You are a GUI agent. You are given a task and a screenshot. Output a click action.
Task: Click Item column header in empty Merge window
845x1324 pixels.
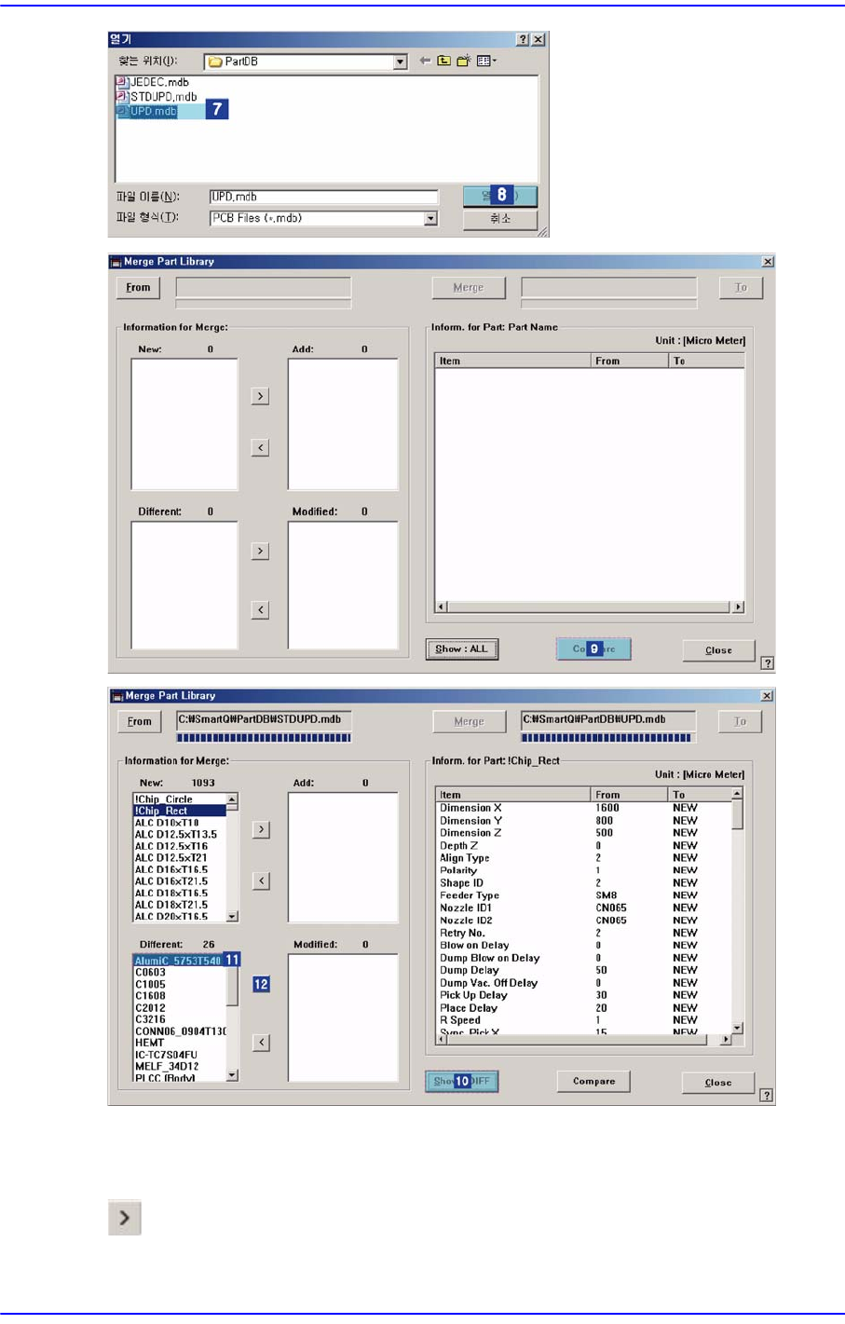click(x=512, y=361)
